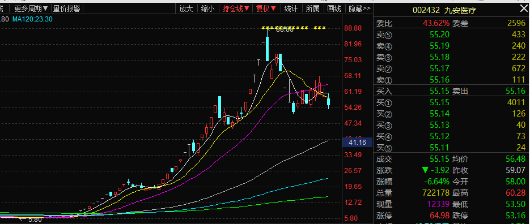Click the MA120:23.30 indicator label
530x224 pixels.
tap(32, 19)
